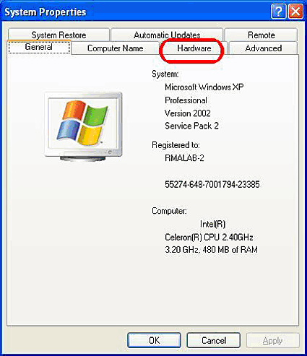Go to the Automatic Updates tab

coord(167,35)
